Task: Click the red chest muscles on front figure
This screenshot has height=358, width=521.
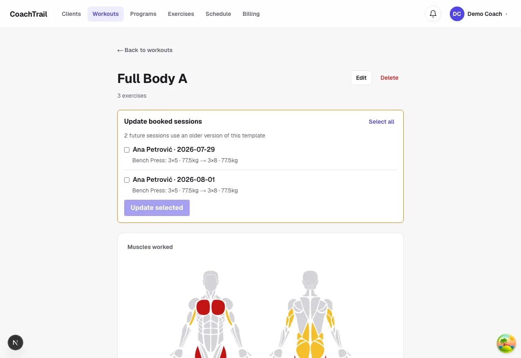Action: [211, 308]
